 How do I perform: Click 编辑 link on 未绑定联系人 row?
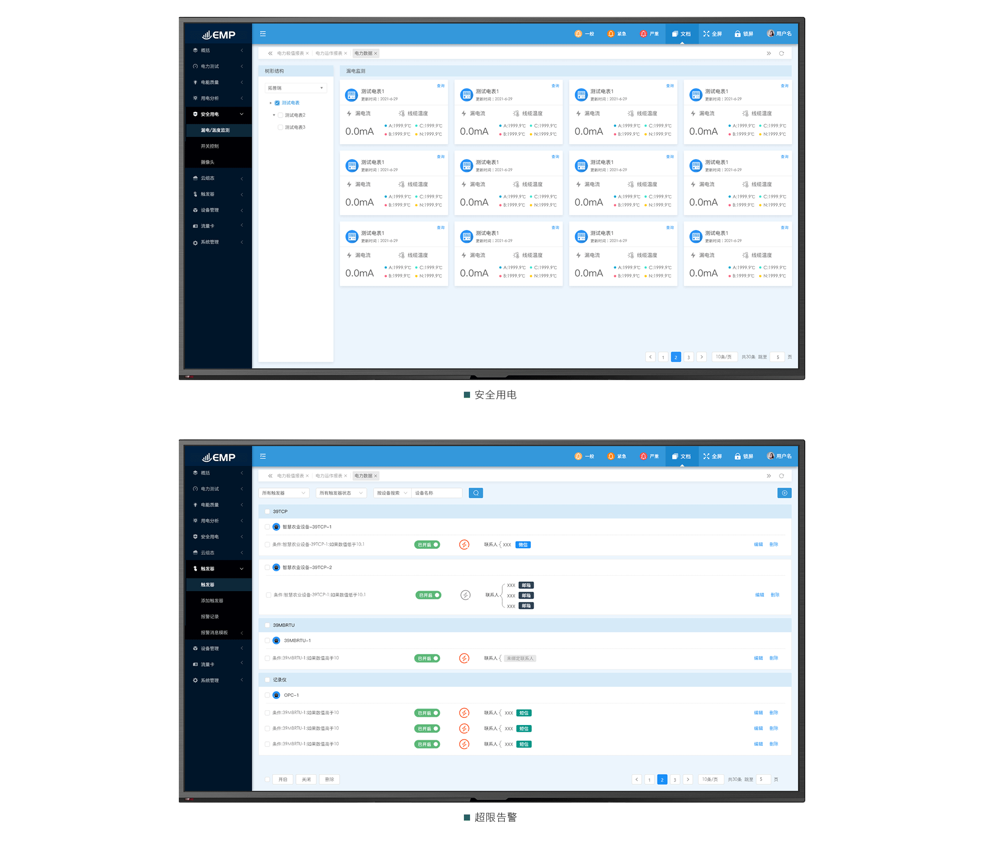[758, 658]
